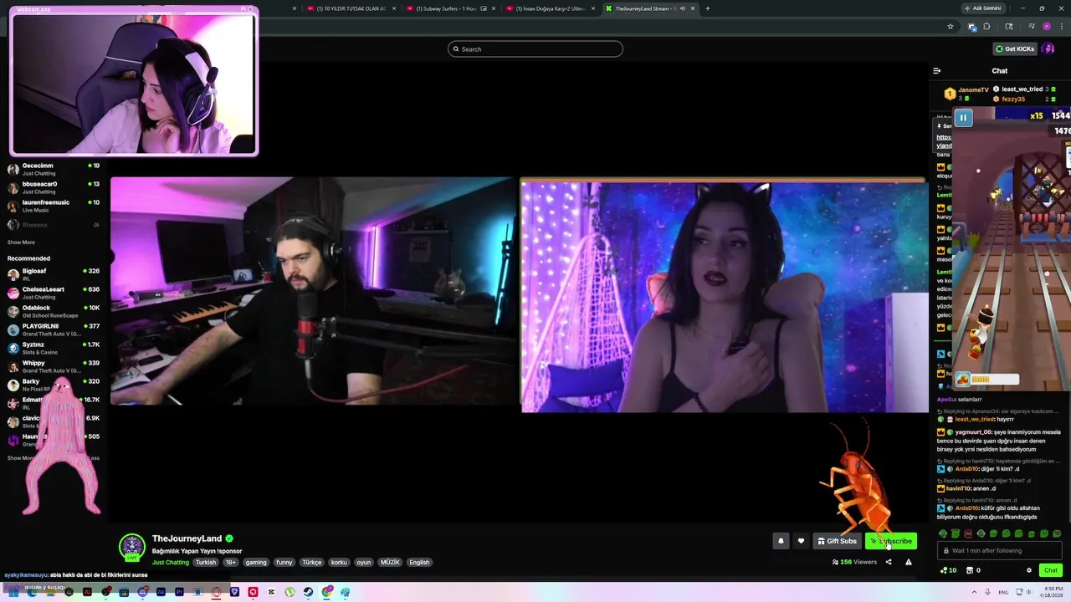Image resolution: width=1071 pixels, height=602 pixels.
Task: Click the green Subscribe button
Action: [891, 541]
